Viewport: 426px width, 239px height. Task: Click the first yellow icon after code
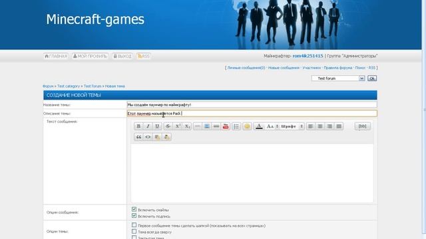pyautogui.click(x=157, y=137)
